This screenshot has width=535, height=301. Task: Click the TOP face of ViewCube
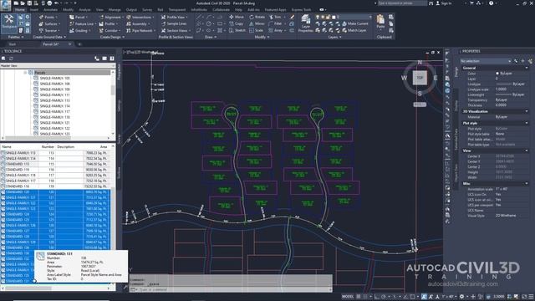(420, 78)
